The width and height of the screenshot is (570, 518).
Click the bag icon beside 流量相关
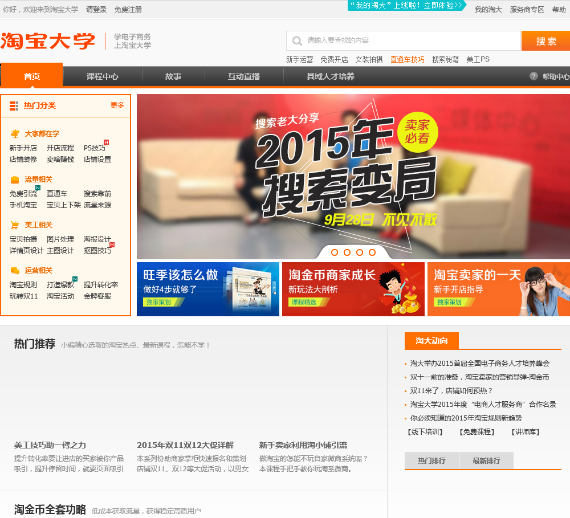[x=15, y=180]
